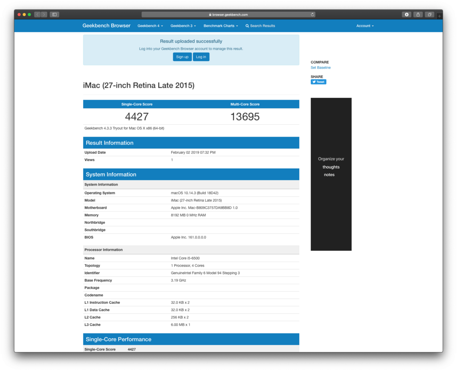
Task: Click the Safari share icon
Action: tap(418, 15)
